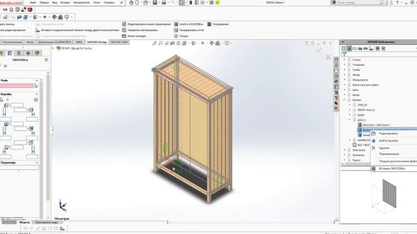Select the ConfigurationManager tab icon in left panel
The image size is (417, 234).
(x=19, y=53)
